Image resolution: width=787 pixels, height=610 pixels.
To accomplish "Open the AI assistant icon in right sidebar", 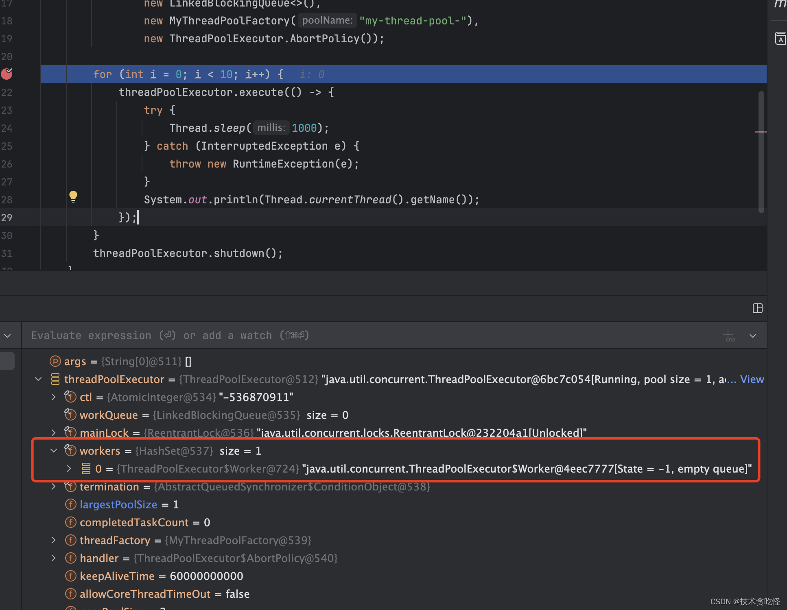I will (780, 38).
